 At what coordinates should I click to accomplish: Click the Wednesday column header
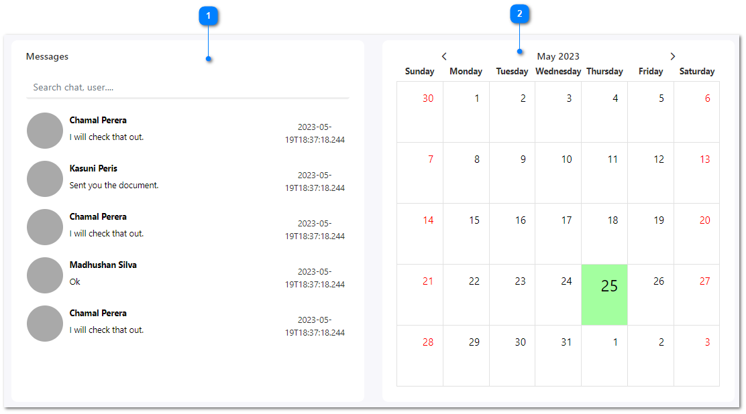(x=558, y=71)
